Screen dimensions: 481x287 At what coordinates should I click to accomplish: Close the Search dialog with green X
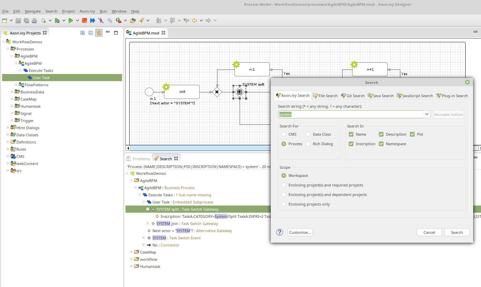pos(467,82)
